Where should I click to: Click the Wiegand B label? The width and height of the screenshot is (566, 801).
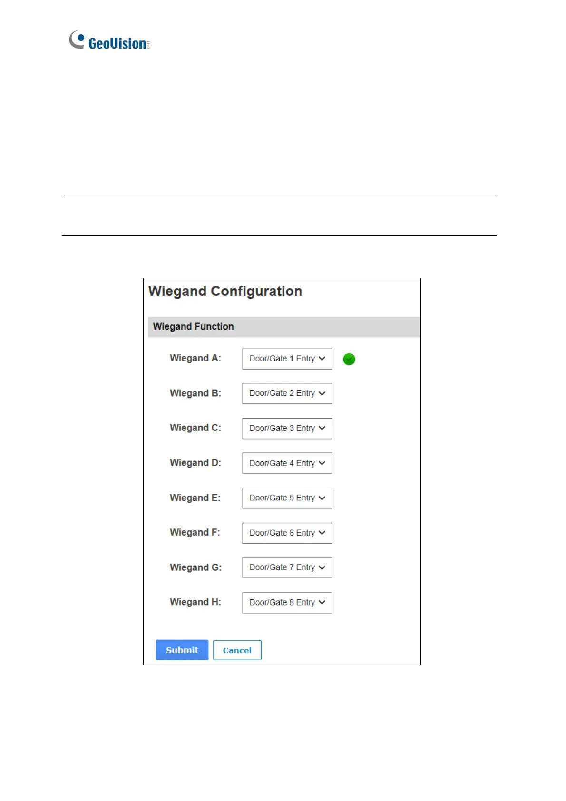(195, 393)
